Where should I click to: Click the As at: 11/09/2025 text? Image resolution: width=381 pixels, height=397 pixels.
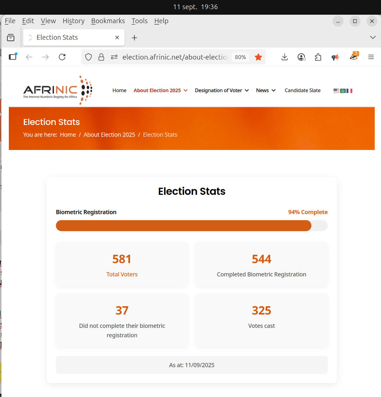[x=192, y=365]
